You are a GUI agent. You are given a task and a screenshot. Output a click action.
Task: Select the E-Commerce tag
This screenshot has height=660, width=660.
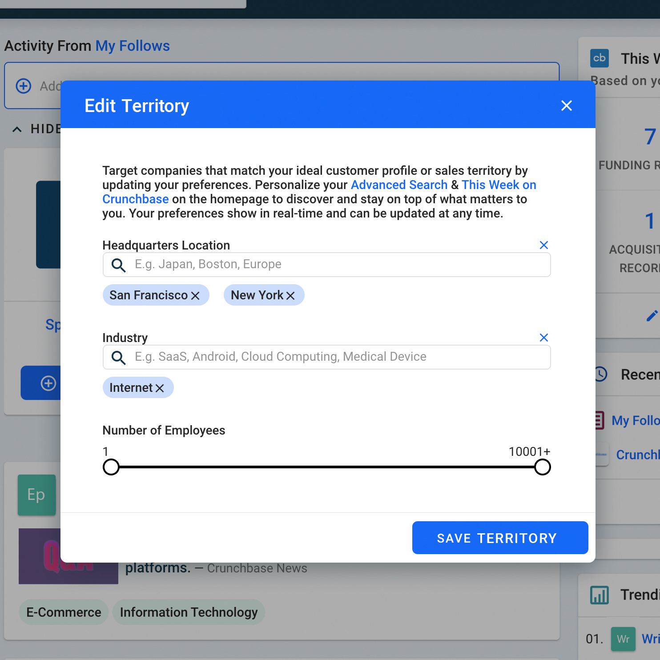[x=64, y=612]
